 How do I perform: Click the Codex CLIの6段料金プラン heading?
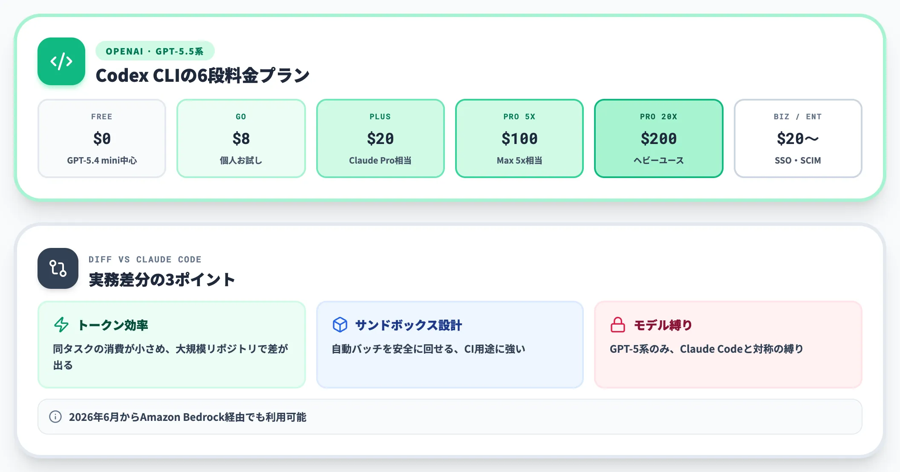[x=203, y=75]
